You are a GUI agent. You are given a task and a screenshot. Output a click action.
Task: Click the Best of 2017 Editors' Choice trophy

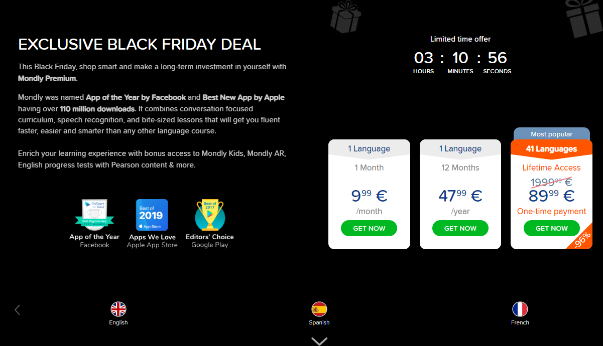pyautogui.click(x=210, y=215)
